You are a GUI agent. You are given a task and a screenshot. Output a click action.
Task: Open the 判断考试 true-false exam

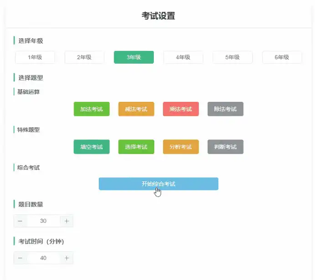(x=225, y=147)
